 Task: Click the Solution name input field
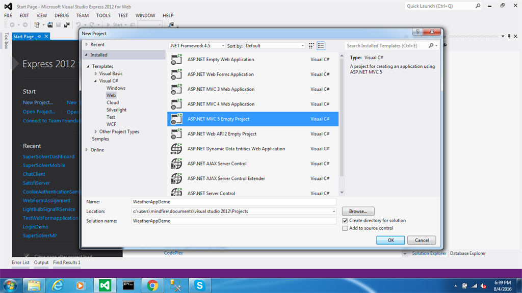click(234, 221)
